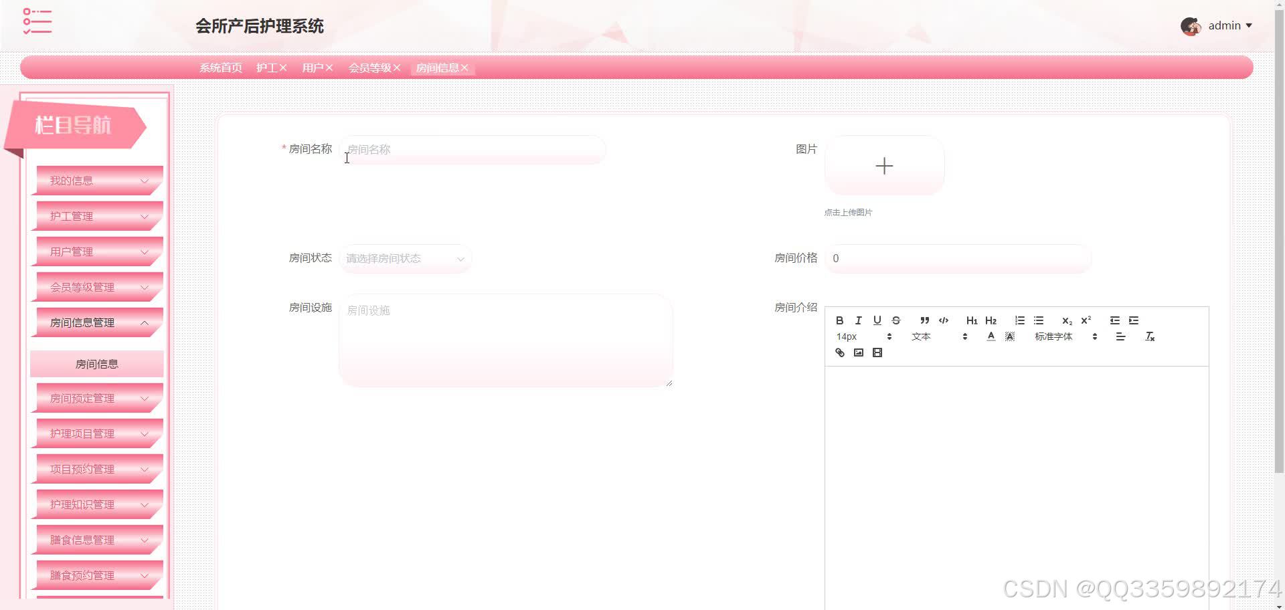Screen dimensions: 1285x610
Task: Switch to the 会员等级 tab
Action: [369, 68]
